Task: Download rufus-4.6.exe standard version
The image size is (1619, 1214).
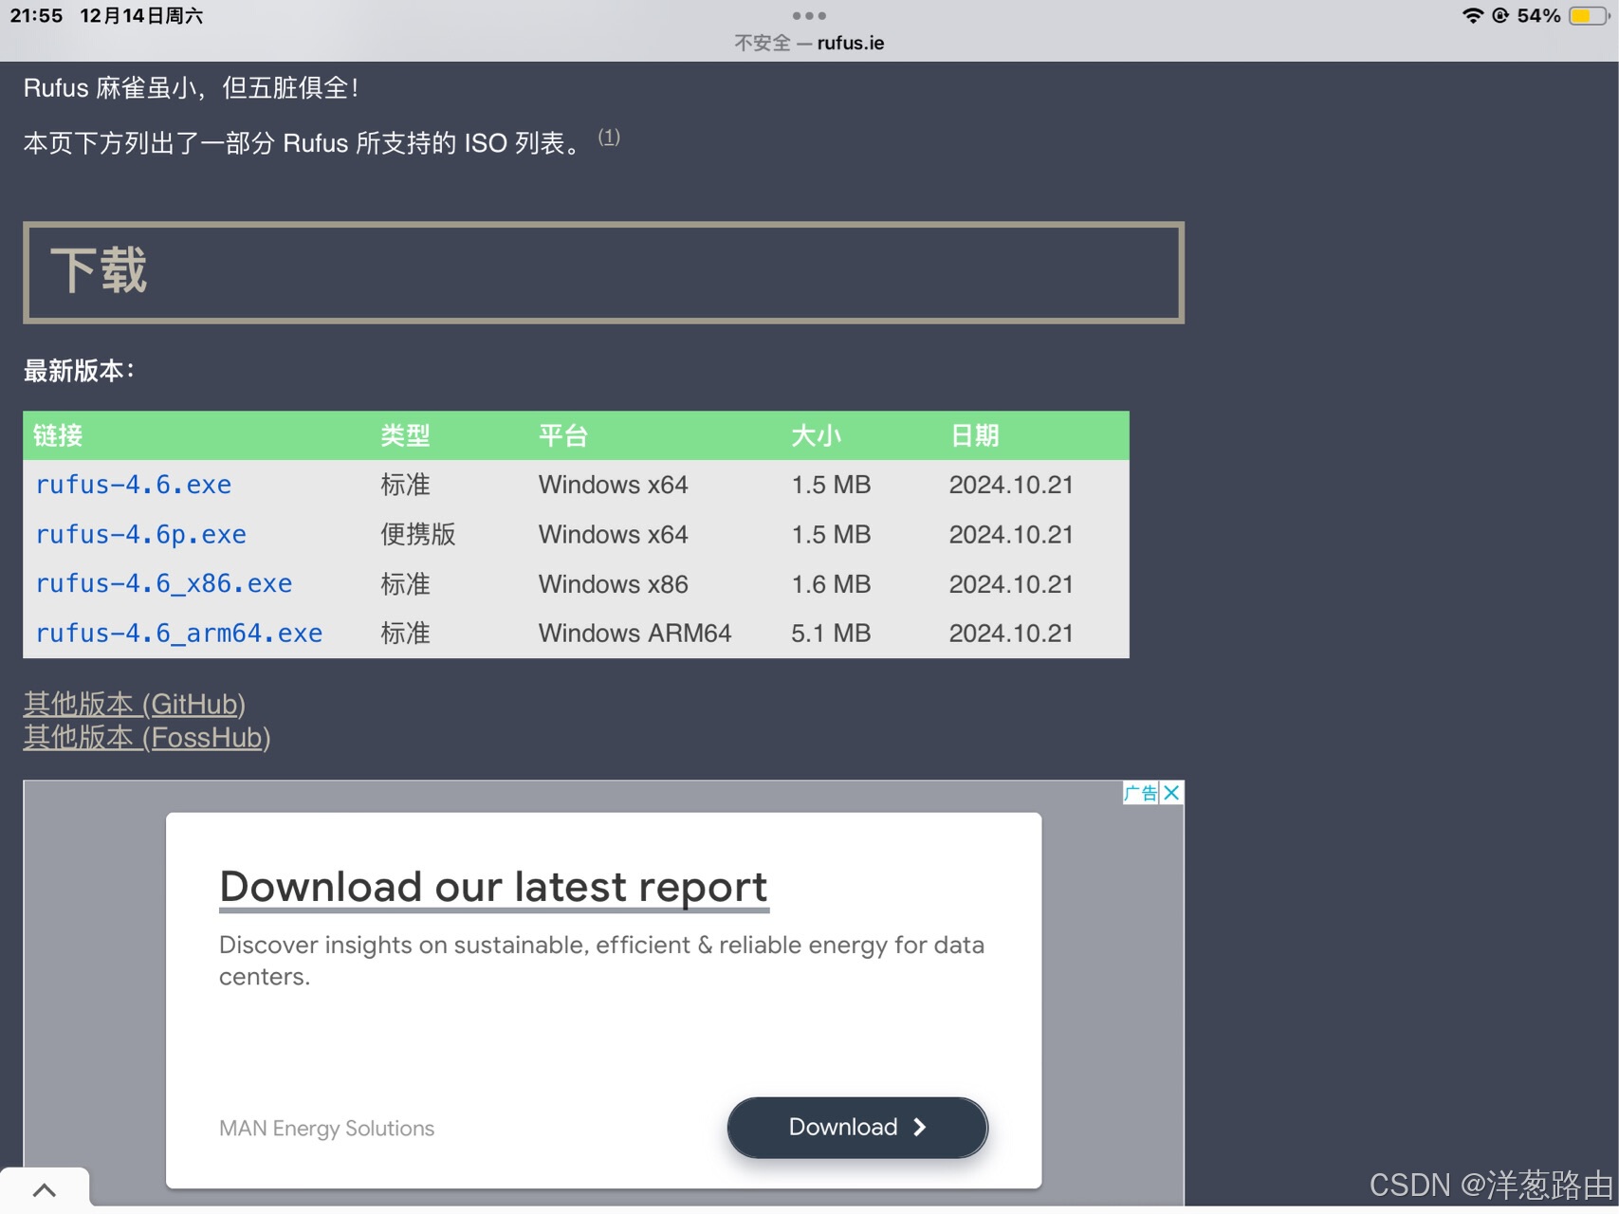Action: [x=134, y=485]
